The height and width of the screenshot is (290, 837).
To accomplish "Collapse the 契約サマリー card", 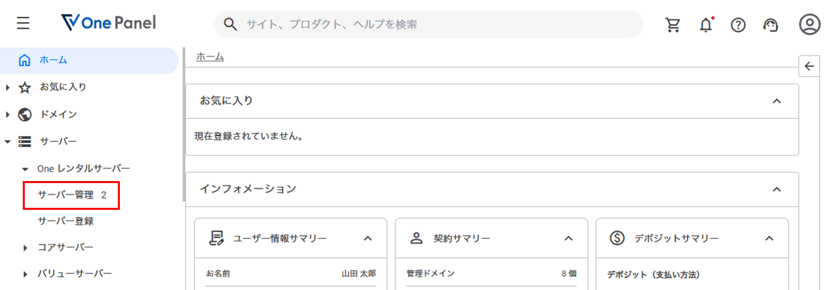I will click(568, 238).
